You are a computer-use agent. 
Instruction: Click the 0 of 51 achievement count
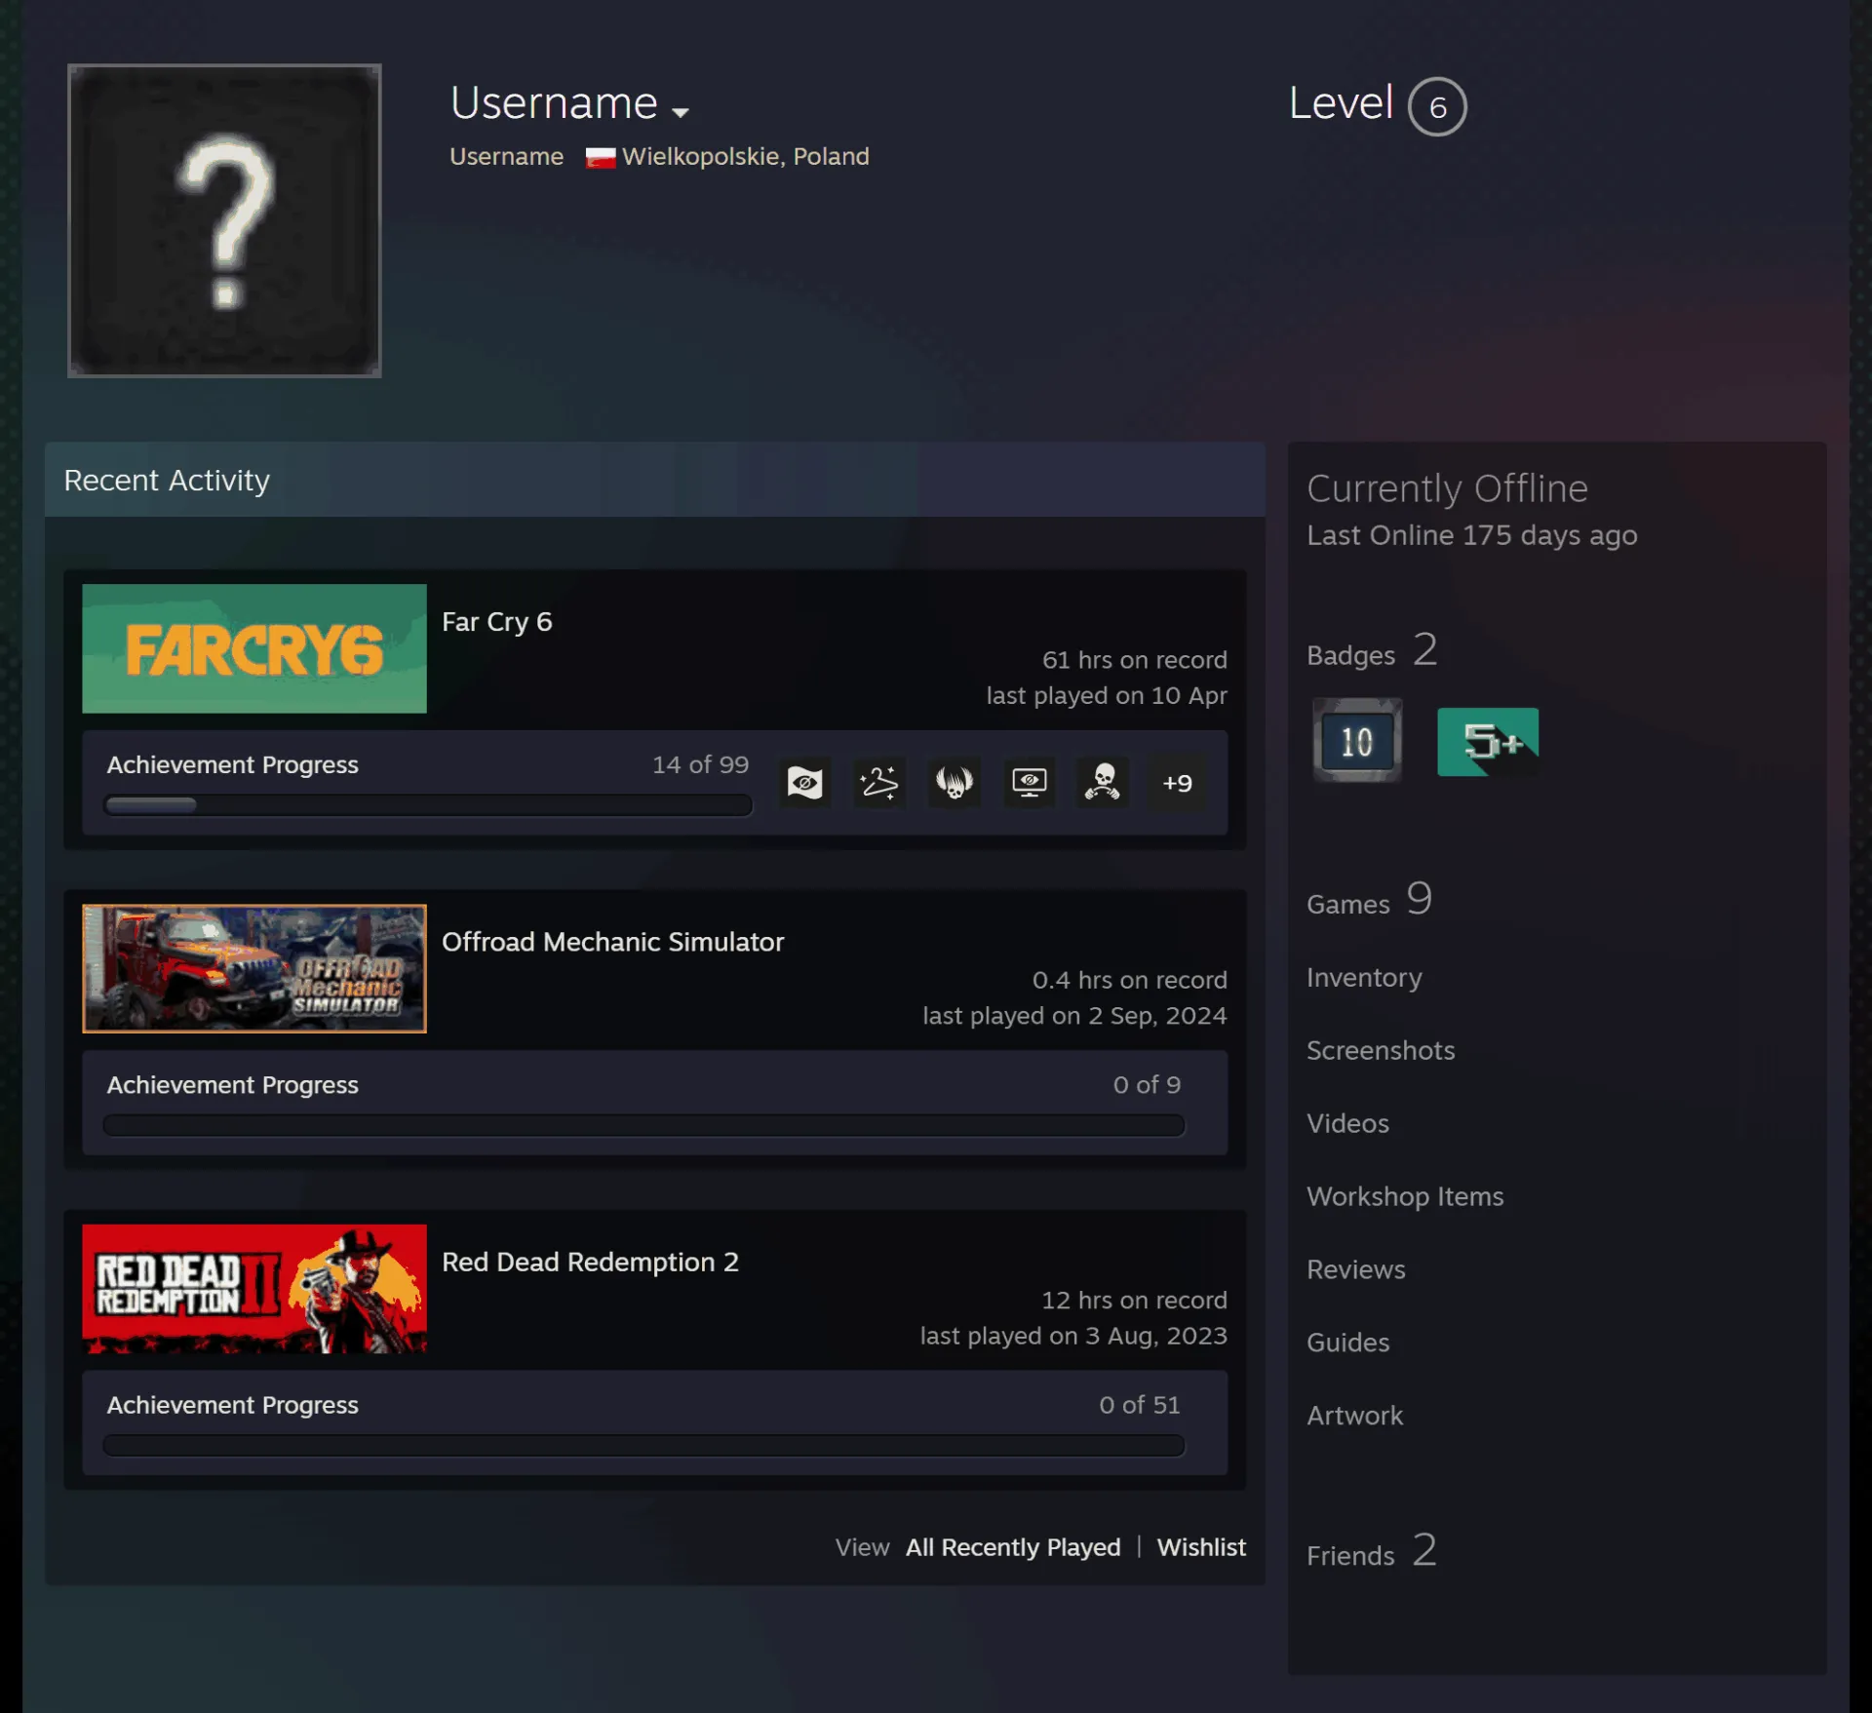click(1139, 1405)
